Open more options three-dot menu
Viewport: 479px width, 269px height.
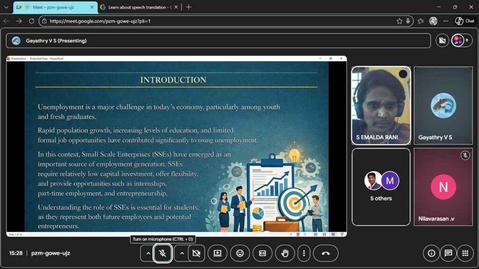304,253
